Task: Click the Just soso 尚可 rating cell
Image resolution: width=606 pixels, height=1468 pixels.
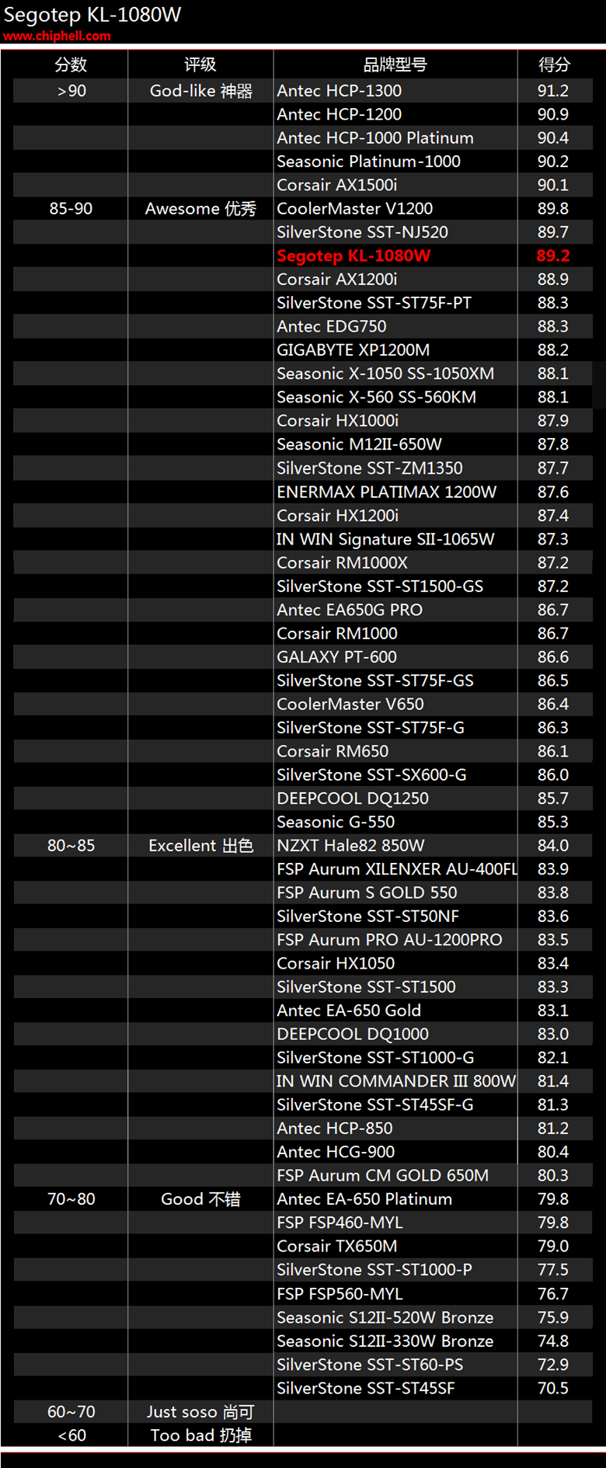Action: point(200,1412)
